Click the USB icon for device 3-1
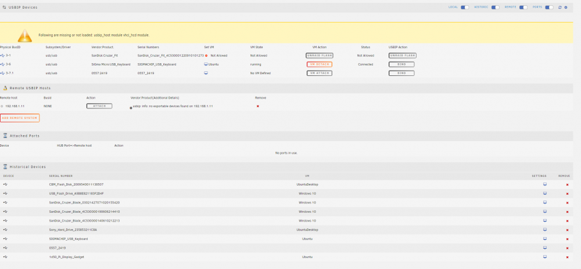Image resolution: width=581 pixels, height=269 pixels. tap(2, 56)
